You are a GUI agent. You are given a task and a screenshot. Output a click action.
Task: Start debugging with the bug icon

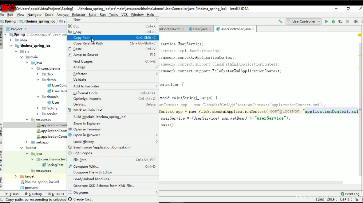tap(333, 21)
